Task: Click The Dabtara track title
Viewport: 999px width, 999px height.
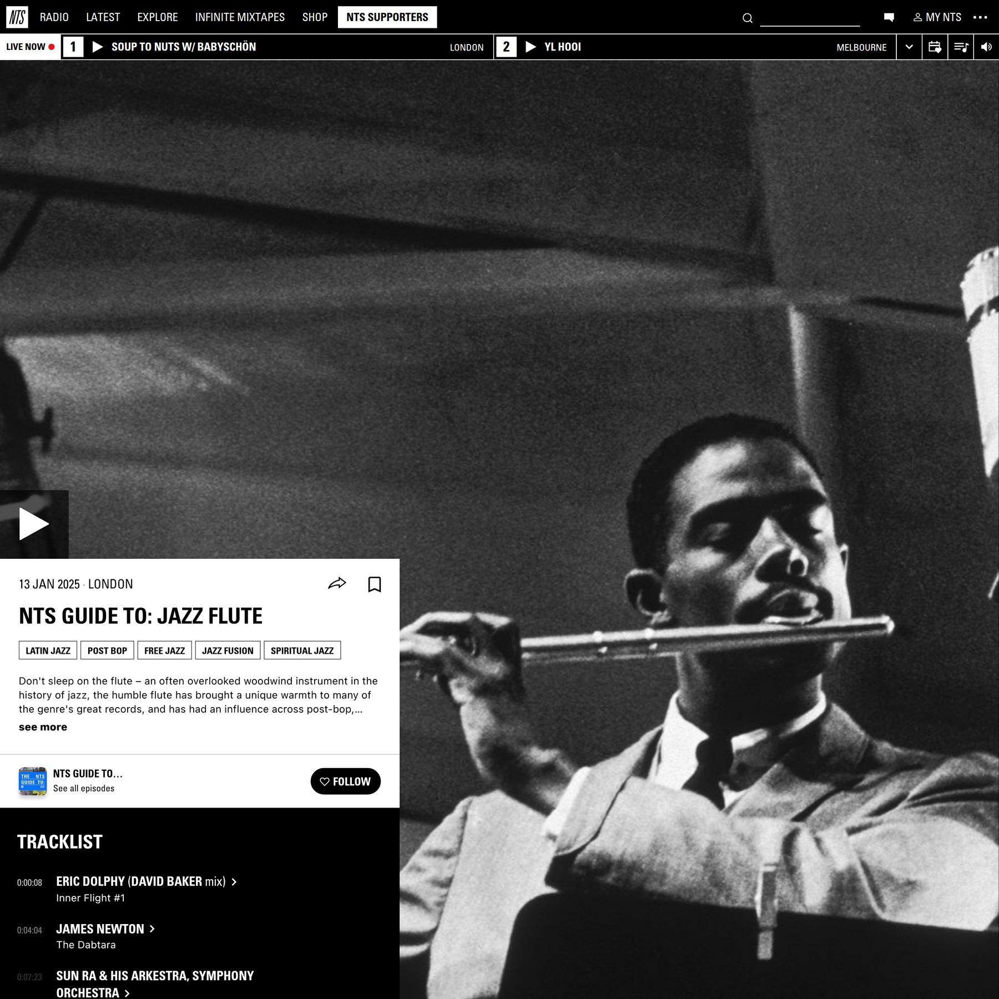Action: (x=86, y=945)
